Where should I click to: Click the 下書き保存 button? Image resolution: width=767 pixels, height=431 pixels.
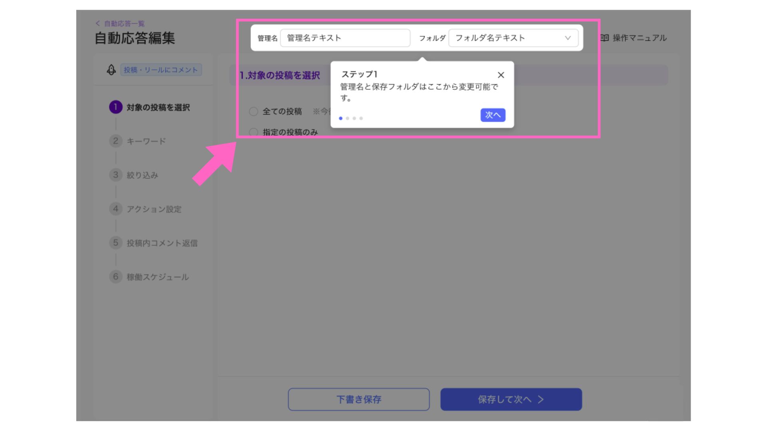point(358,399)
